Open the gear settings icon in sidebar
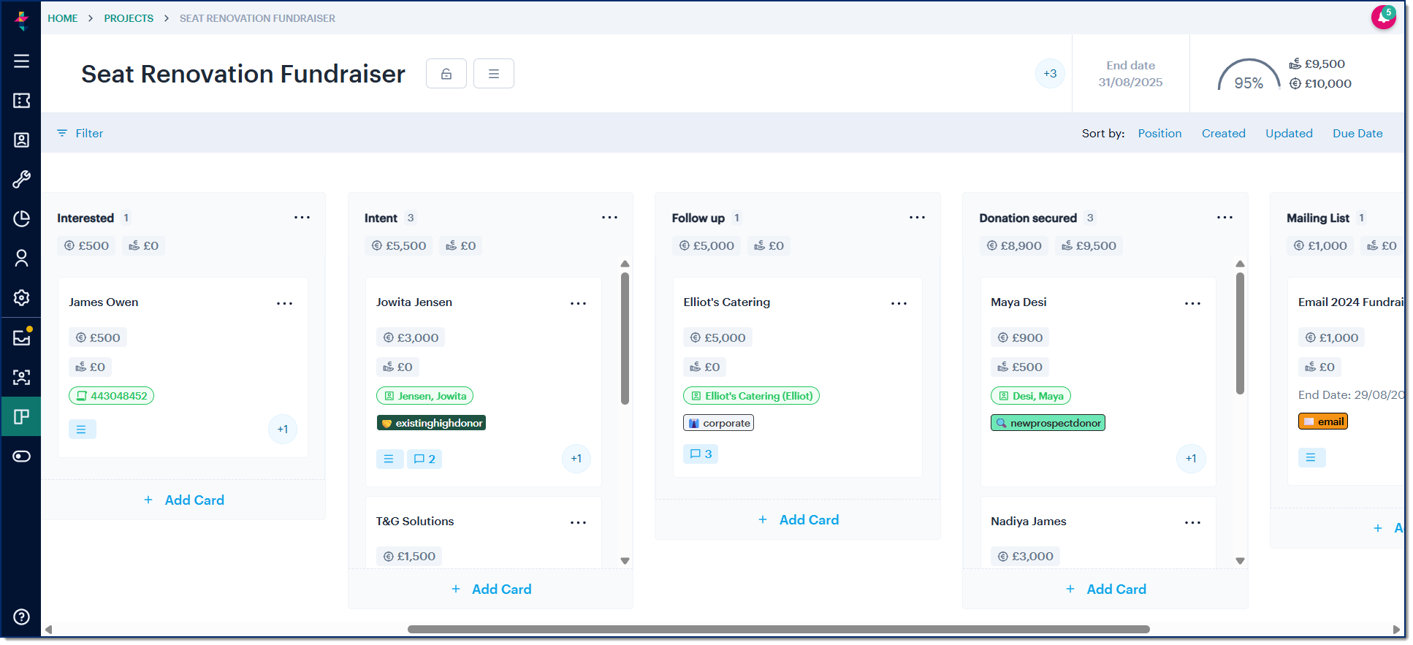The height and width of the screenshot is (645, 1413). coord(21,298)
